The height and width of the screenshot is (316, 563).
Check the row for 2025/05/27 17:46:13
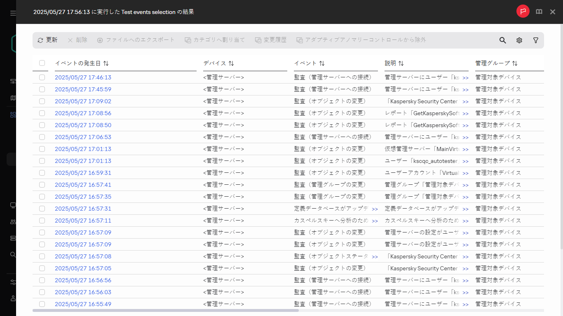click(x=42, y=77)
